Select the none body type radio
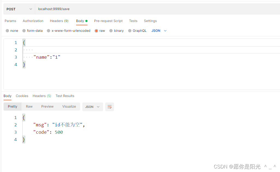Image resolution: width=280 pixels, height=172 pixels. 7,31
